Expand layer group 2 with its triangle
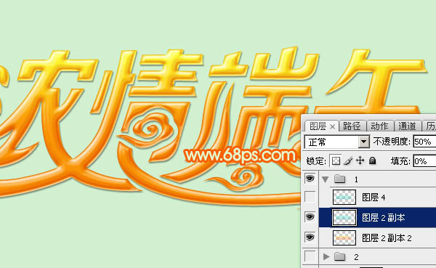The height and width of the screenshot is (268, 436). [326, 256]
